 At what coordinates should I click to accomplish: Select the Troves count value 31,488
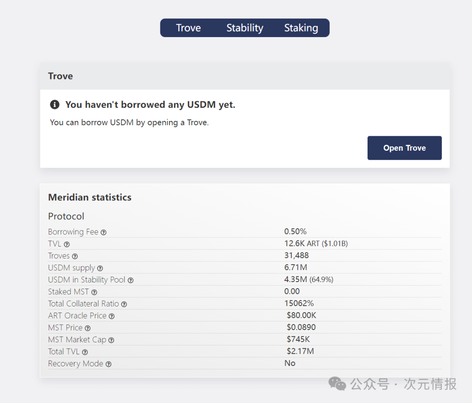click(x=296, y=255)
